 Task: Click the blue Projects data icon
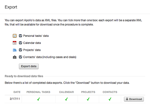tap(15, 50)
